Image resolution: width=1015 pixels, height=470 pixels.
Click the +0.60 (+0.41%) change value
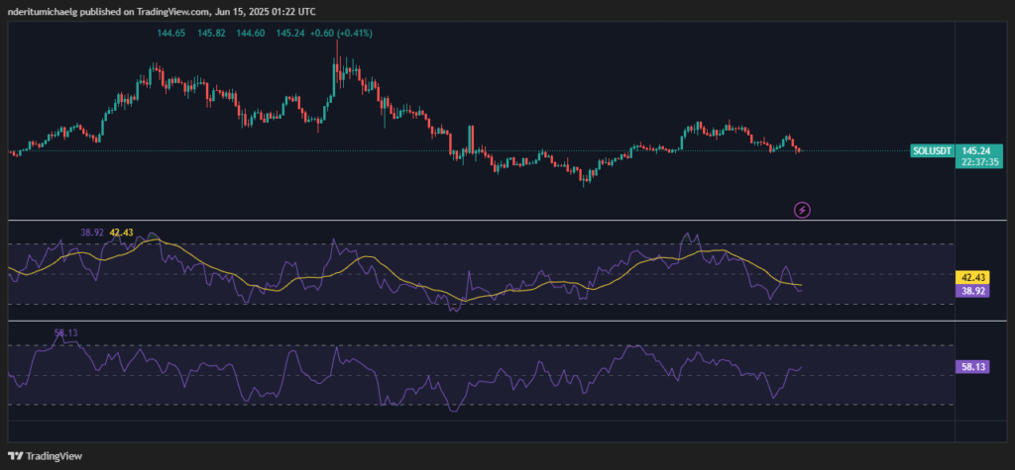[343, 33]
